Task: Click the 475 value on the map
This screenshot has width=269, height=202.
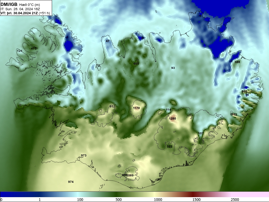Action: (34, 48)
